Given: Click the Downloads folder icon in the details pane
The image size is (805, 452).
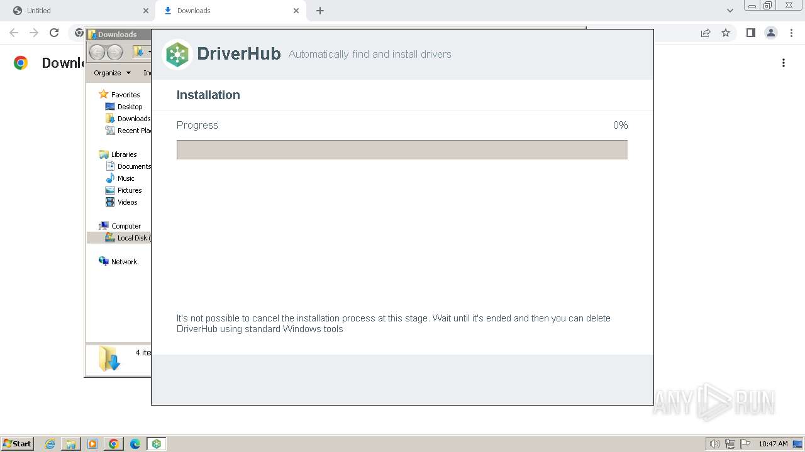Looking at the screenshot, I should 109,359.
